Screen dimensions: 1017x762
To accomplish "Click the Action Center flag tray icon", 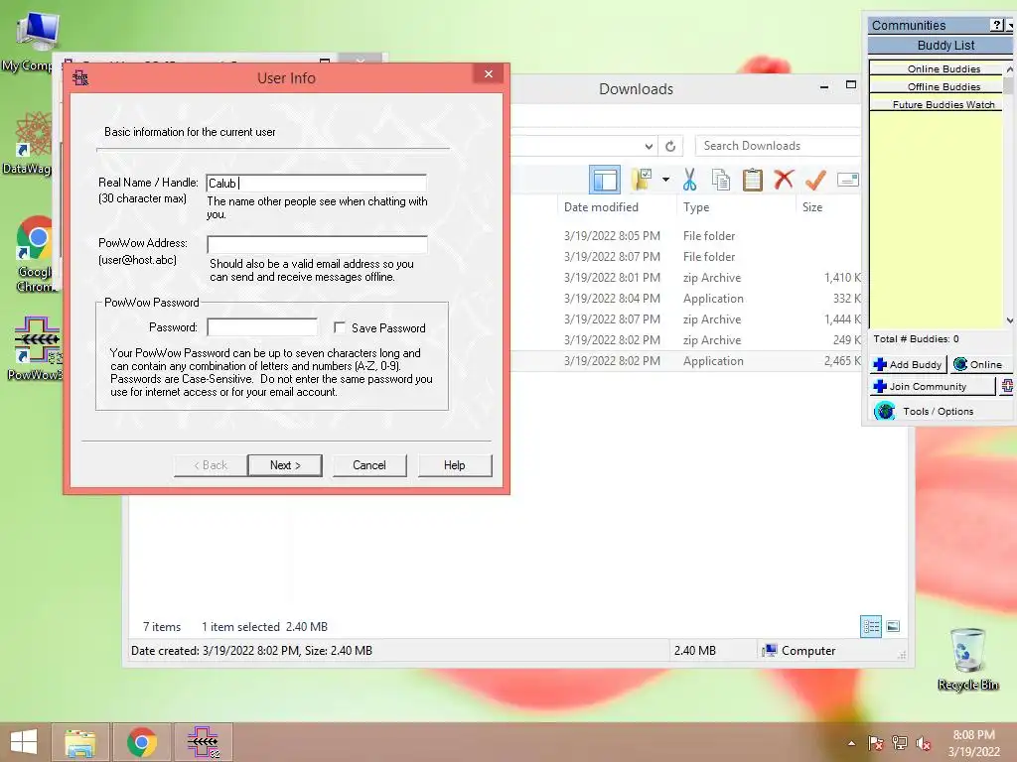I will pos(876,743).
